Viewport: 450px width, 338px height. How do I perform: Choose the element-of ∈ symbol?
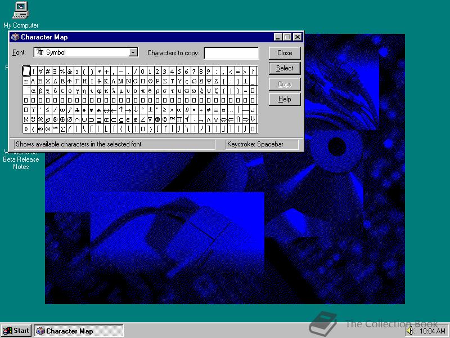click(128, 119)
